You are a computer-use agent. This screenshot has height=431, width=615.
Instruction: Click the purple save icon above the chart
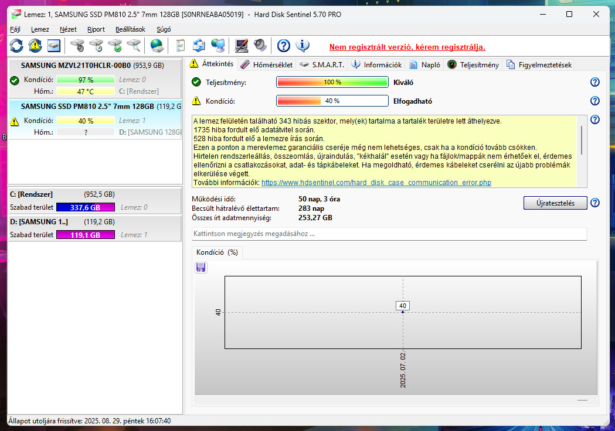(201, 268)
